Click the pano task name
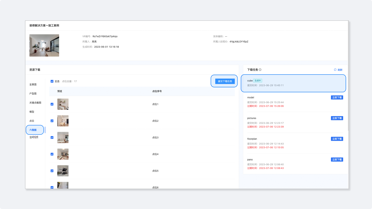Image resolution: width=372 pixels, height=209 pixels. (x=250, y=160)
